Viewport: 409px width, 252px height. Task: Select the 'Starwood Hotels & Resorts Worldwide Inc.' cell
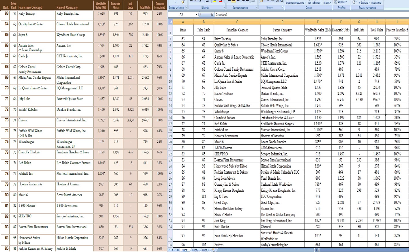[x=282, y=236]
